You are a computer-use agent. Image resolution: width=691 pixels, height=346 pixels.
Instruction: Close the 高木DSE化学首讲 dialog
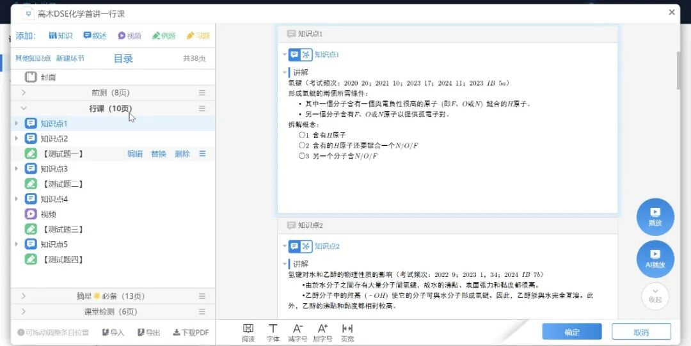(672, 12)
